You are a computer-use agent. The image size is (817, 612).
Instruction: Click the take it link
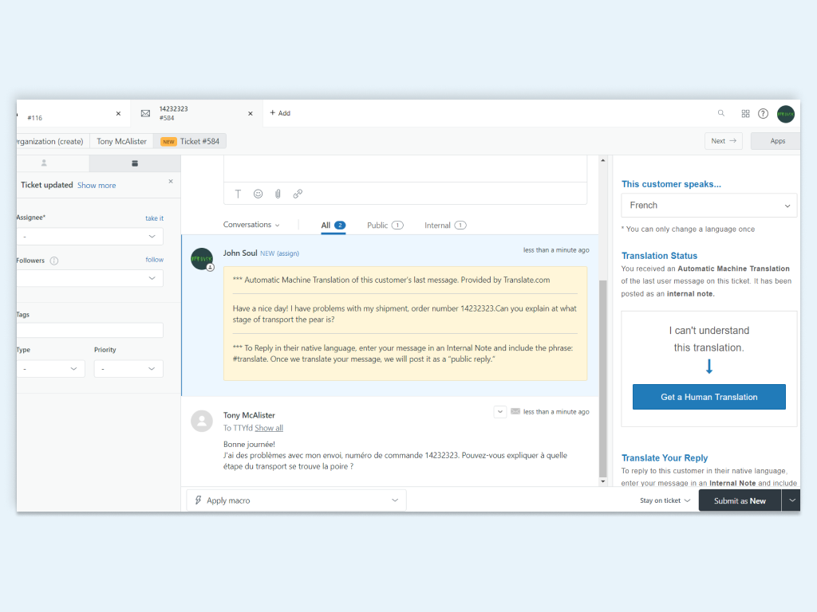(154, 218)
